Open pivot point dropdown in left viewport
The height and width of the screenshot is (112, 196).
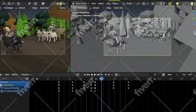point(4,4)
